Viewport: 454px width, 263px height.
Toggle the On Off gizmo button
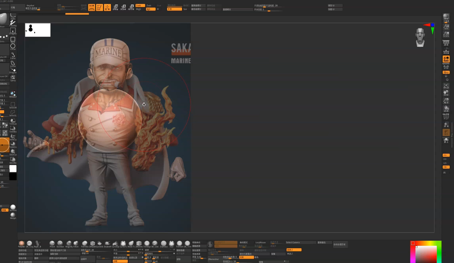click(x=92, y=7)
